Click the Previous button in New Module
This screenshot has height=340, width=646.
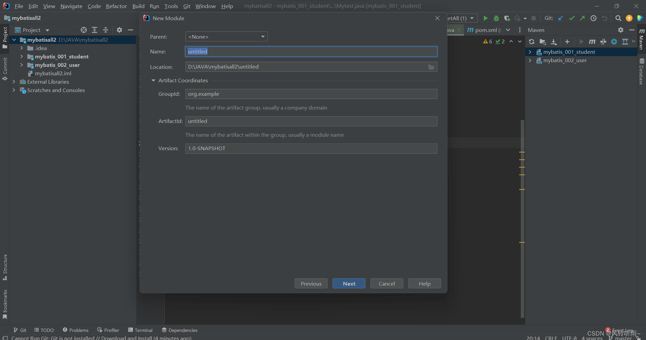pyautogui.click(x=311, y=284)
